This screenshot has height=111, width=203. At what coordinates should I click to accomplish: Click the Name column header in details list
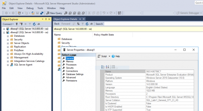click(73, 35)
